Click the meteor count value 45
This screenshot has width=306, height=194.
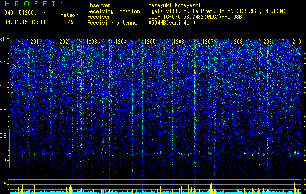click(x=71, y=22)
